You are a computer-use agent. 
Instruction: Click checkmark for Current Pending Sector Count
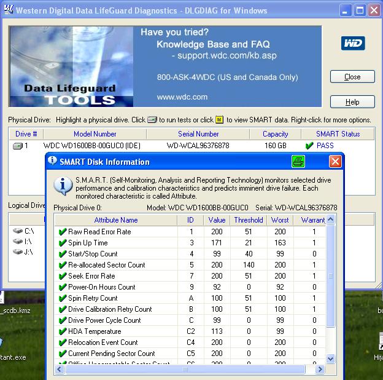click(x=63, y=354)
